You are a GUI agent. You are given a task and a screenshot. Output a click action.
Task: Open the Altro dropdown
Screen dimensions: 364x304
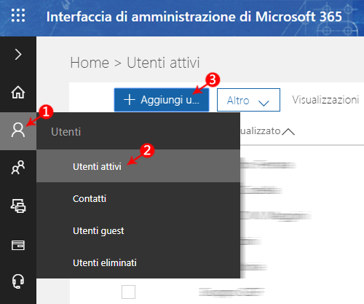[248, 100]
